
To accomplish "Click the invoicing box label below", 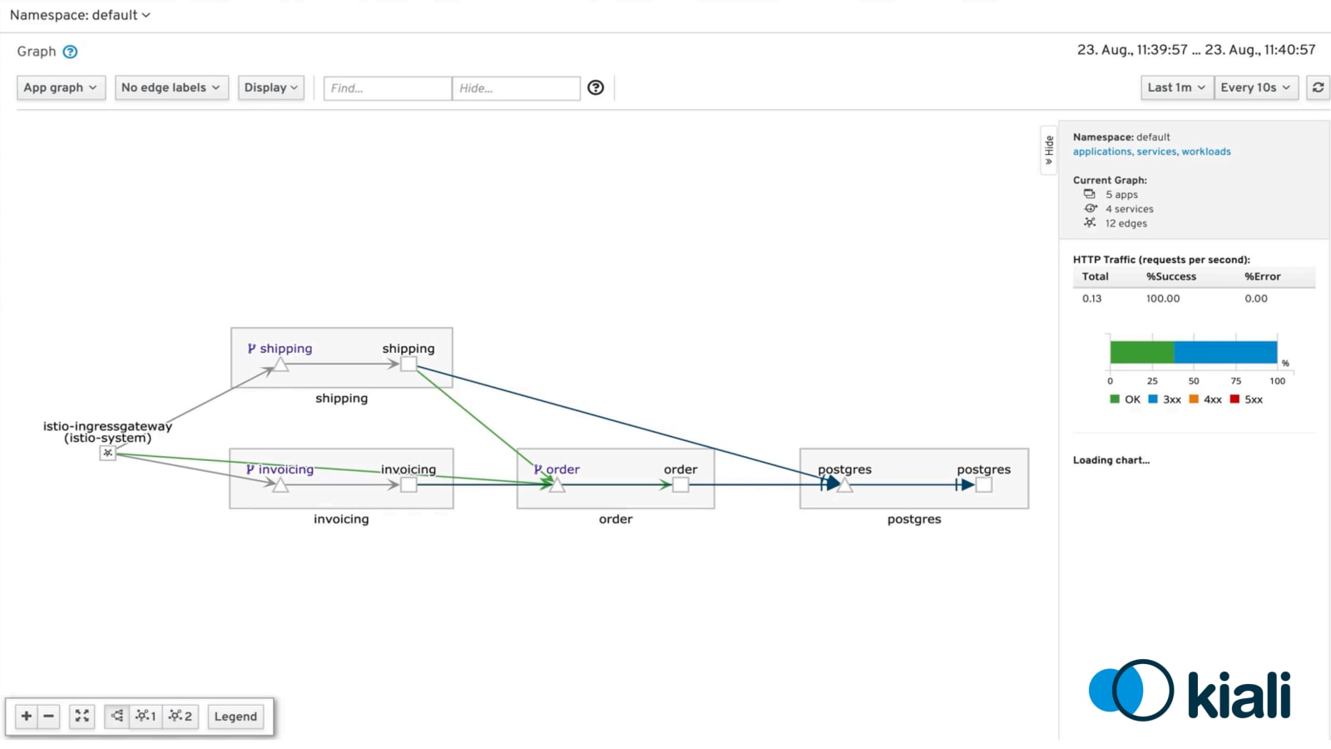I will pyautogui.click(x=341, y=518).
